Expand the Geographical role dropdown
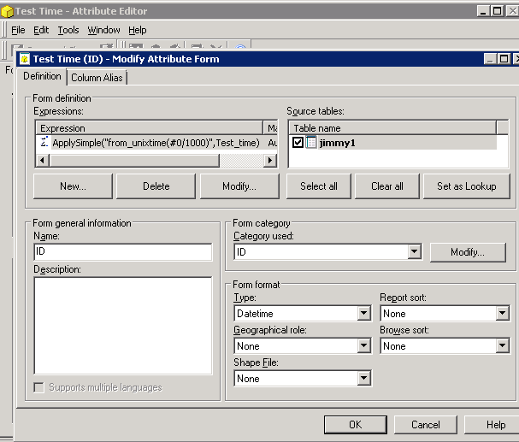The image size is (519, 442). point(363,345)
